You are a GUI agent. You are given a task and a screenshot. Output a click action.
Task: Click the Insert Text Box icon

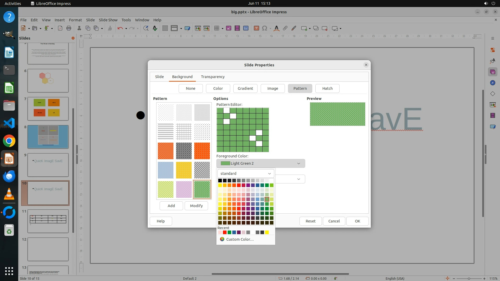click(256, 28)
